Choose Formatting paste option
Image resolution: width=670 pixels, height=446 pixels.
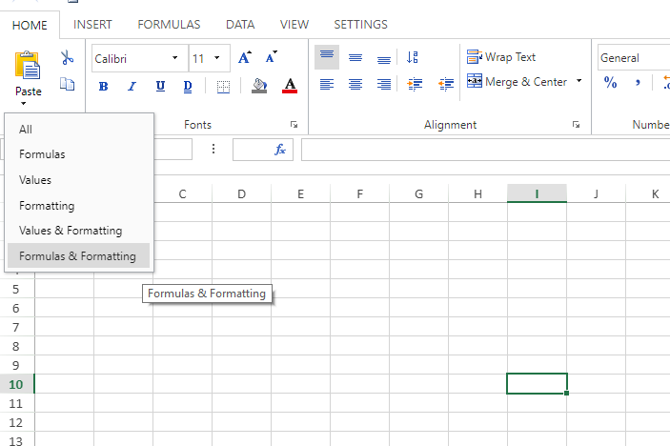[78, 206]
